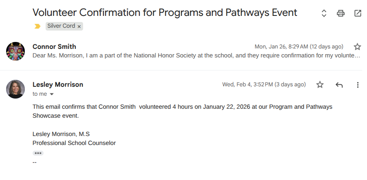The image size is (367, 180).
Task: Show trimmed content ellipsis button
Action: 38,153
